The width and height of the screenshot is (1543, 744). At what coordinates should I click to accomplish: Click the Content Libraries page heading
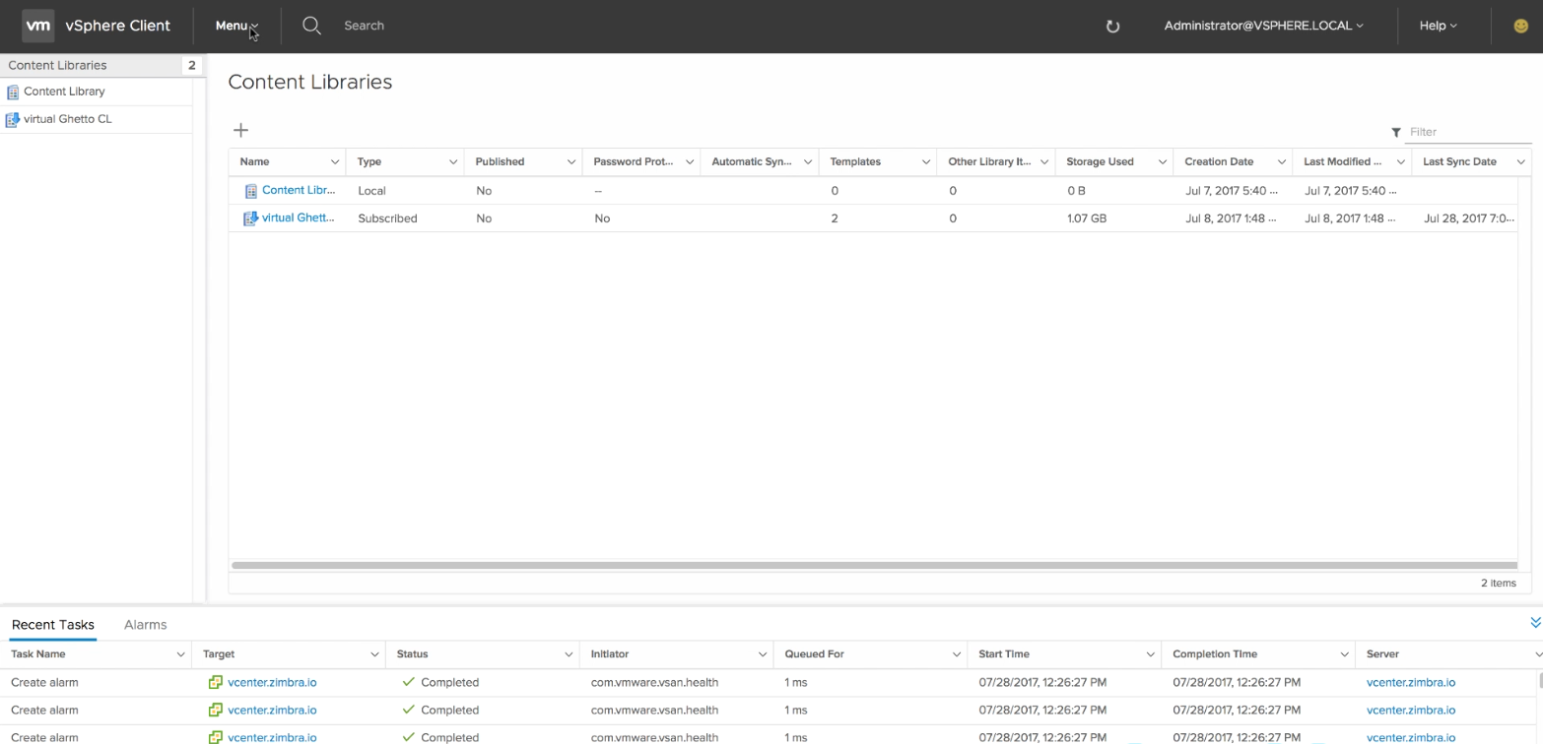click(x=310, y=82)
